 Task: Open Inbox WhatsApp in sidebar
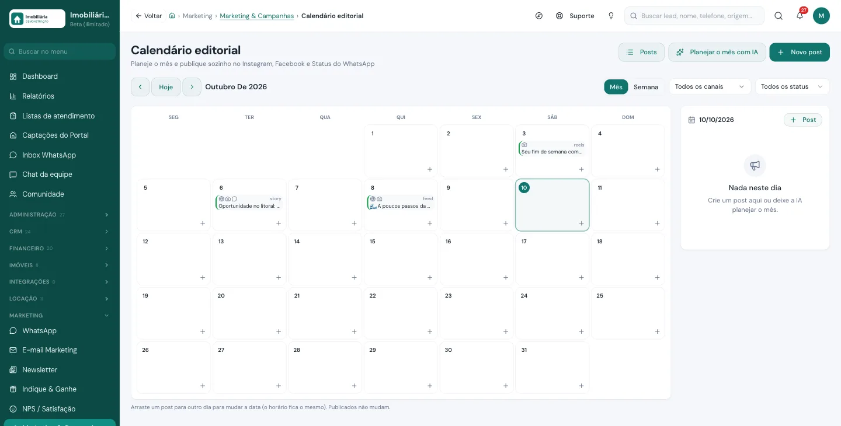click(60, 155)
